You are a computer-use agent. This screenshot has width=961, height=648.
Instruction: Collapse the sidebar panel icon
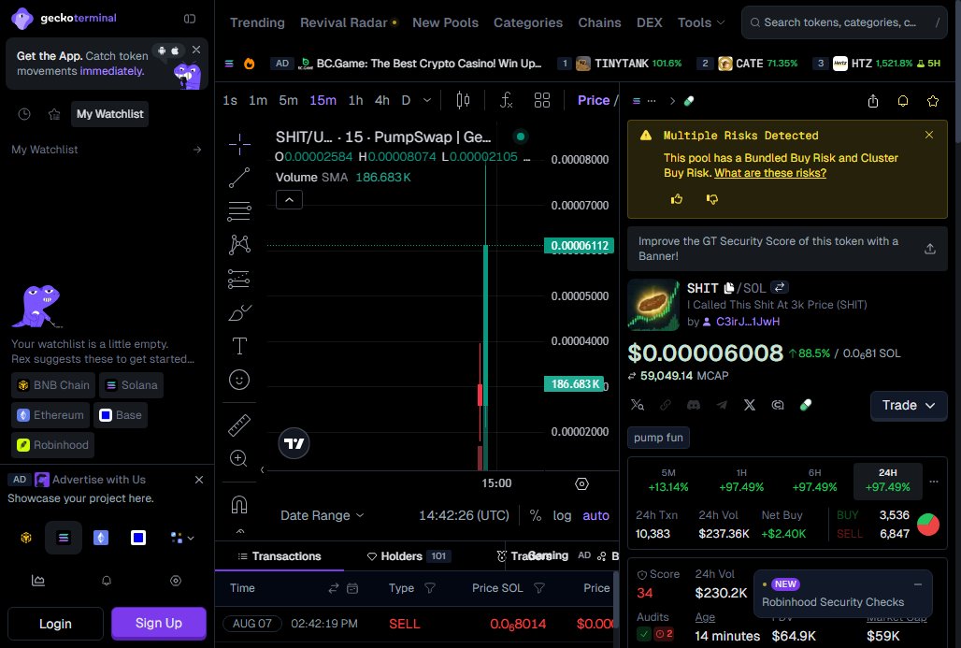tap(190, 19)
